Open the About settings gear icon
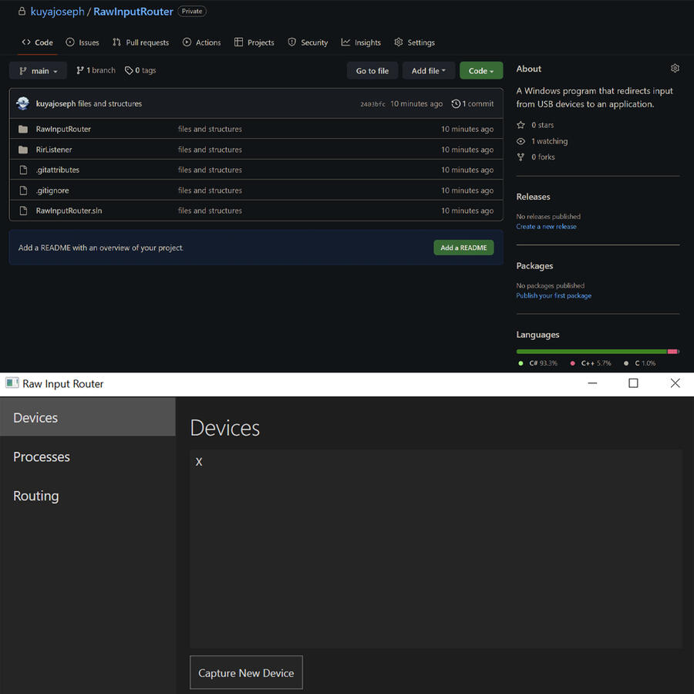 pyautogui.click(x=675, y=68)
